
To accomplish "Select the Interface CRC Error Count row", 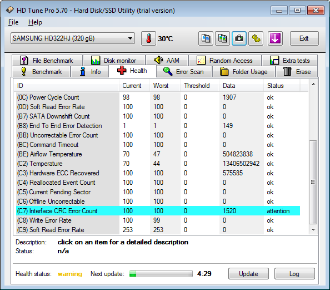I will [158, 211].
